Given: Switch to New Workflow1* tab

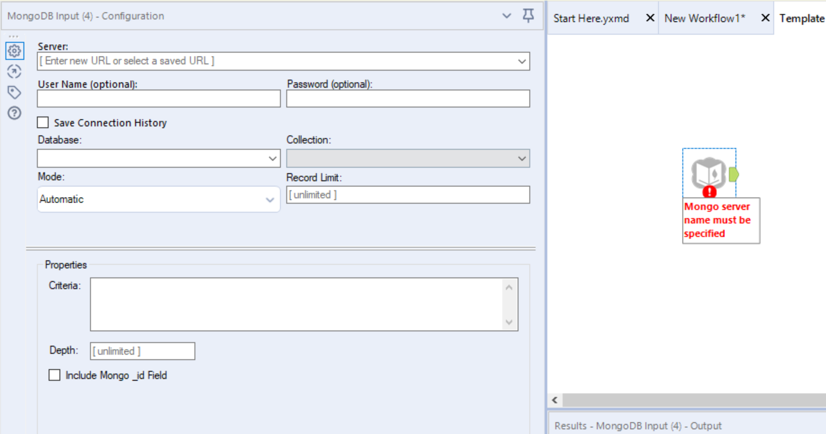Looking at the screenshot, I should (x=704, y=18).
